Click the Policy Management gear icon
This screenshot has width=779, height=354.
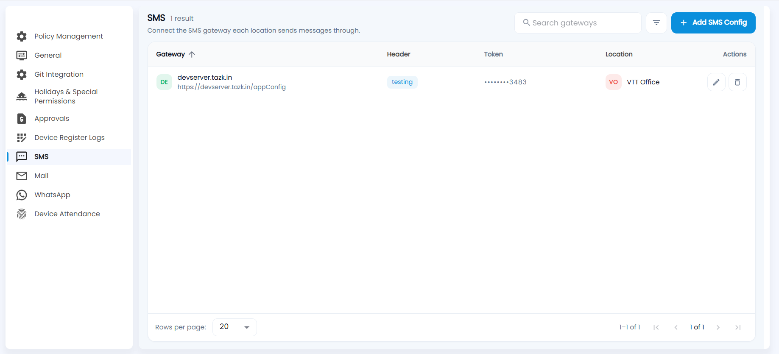point(22,36)
